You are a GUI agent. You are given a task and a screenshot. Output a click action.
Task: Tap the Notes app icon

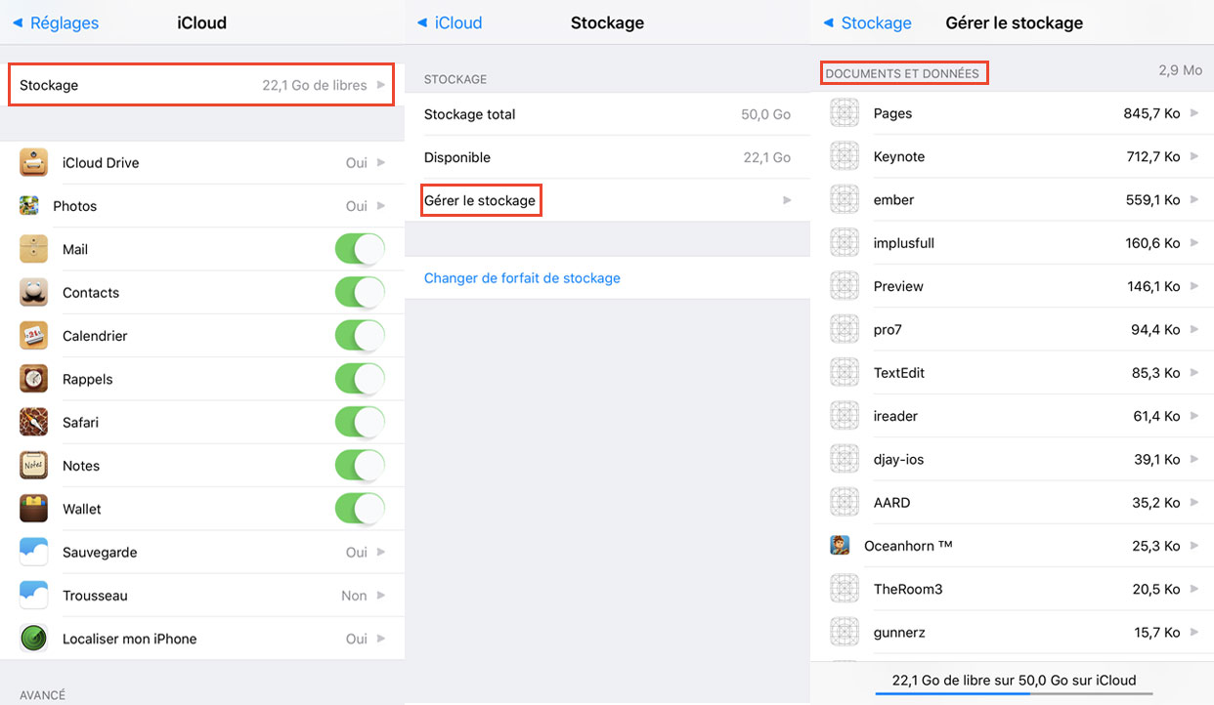click(x=34, y=466)
